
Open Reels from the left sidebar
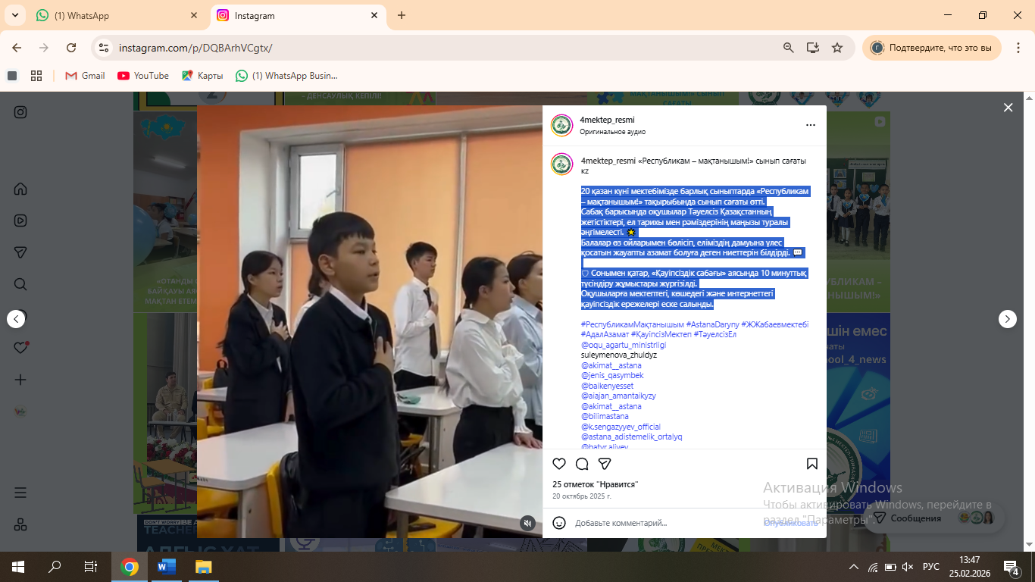click(x=20, y=221)
